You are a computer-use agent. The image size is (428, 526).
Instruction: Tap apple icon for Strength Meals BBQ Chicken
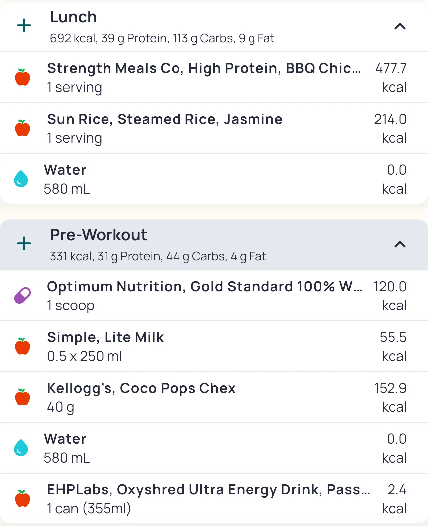click(23, 77)
